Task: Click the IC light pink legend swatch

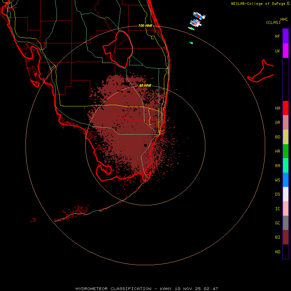Action: 286,209
